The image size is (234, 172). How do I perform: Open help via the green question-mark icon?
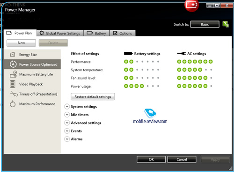coord(226,24)
